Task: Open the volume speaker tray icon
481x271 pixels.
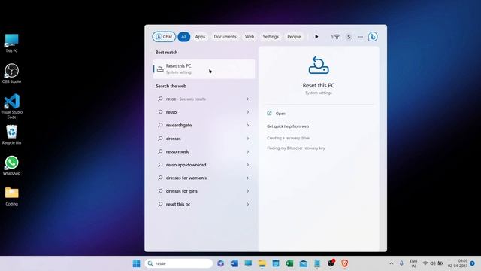Action: click(x=433, y=263)
